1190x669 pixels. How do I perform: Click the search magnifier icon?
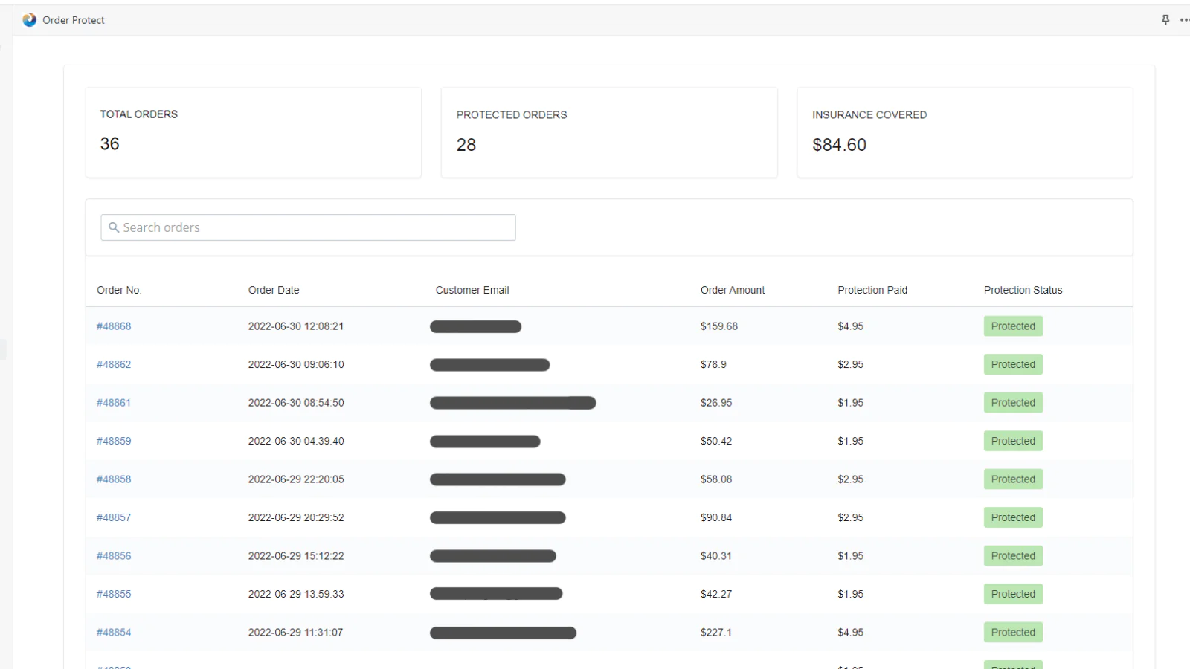point(114,227)
